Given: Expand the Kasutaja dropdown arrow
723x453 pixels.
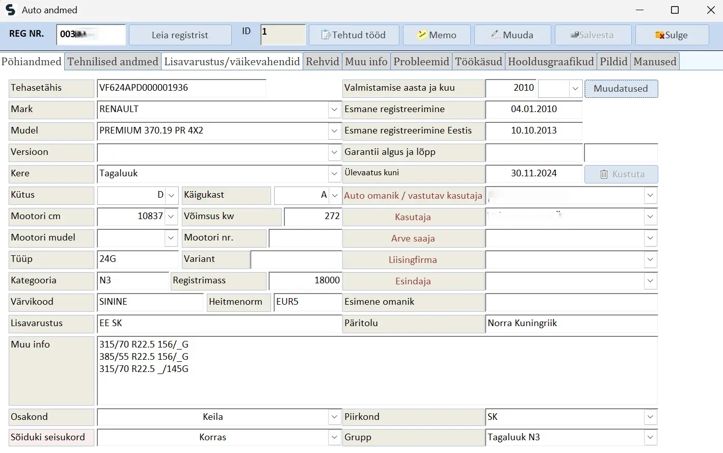Looking at the screenshot, I should point(650,217).
